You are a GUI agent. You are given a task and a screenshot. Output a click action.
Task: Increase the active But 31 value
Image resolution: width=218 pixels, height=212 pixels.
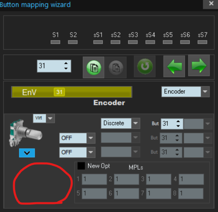[178, 122]
